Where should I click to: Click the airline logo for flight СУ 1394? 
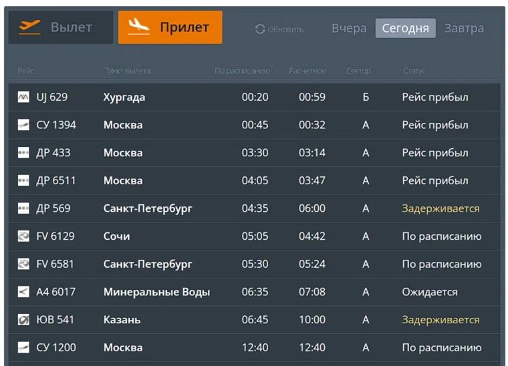[x=23, y=125]
